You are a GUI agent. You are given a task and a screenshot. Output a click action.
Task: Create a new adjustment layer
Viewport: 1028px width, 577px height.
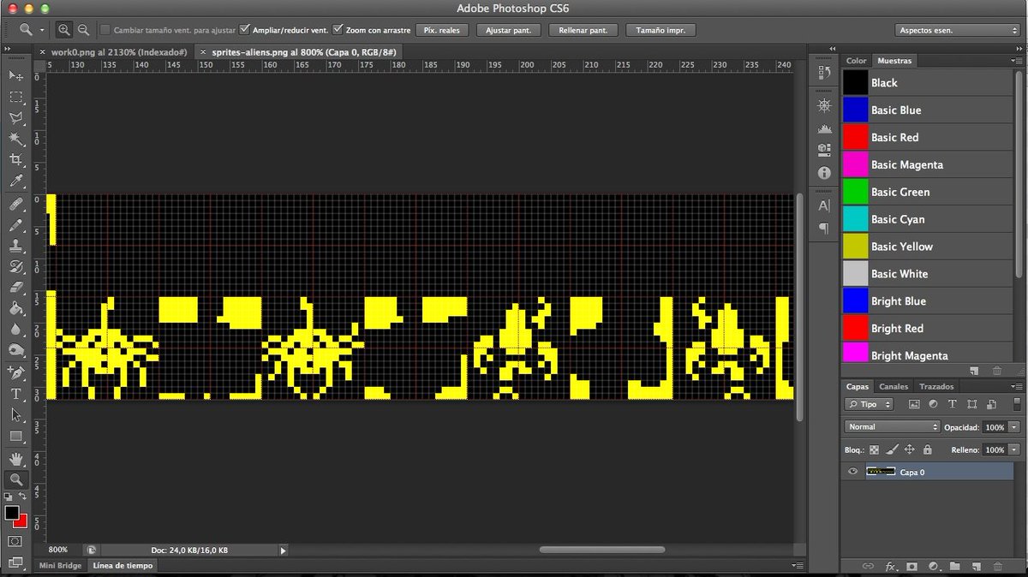[x=933, y=567]
